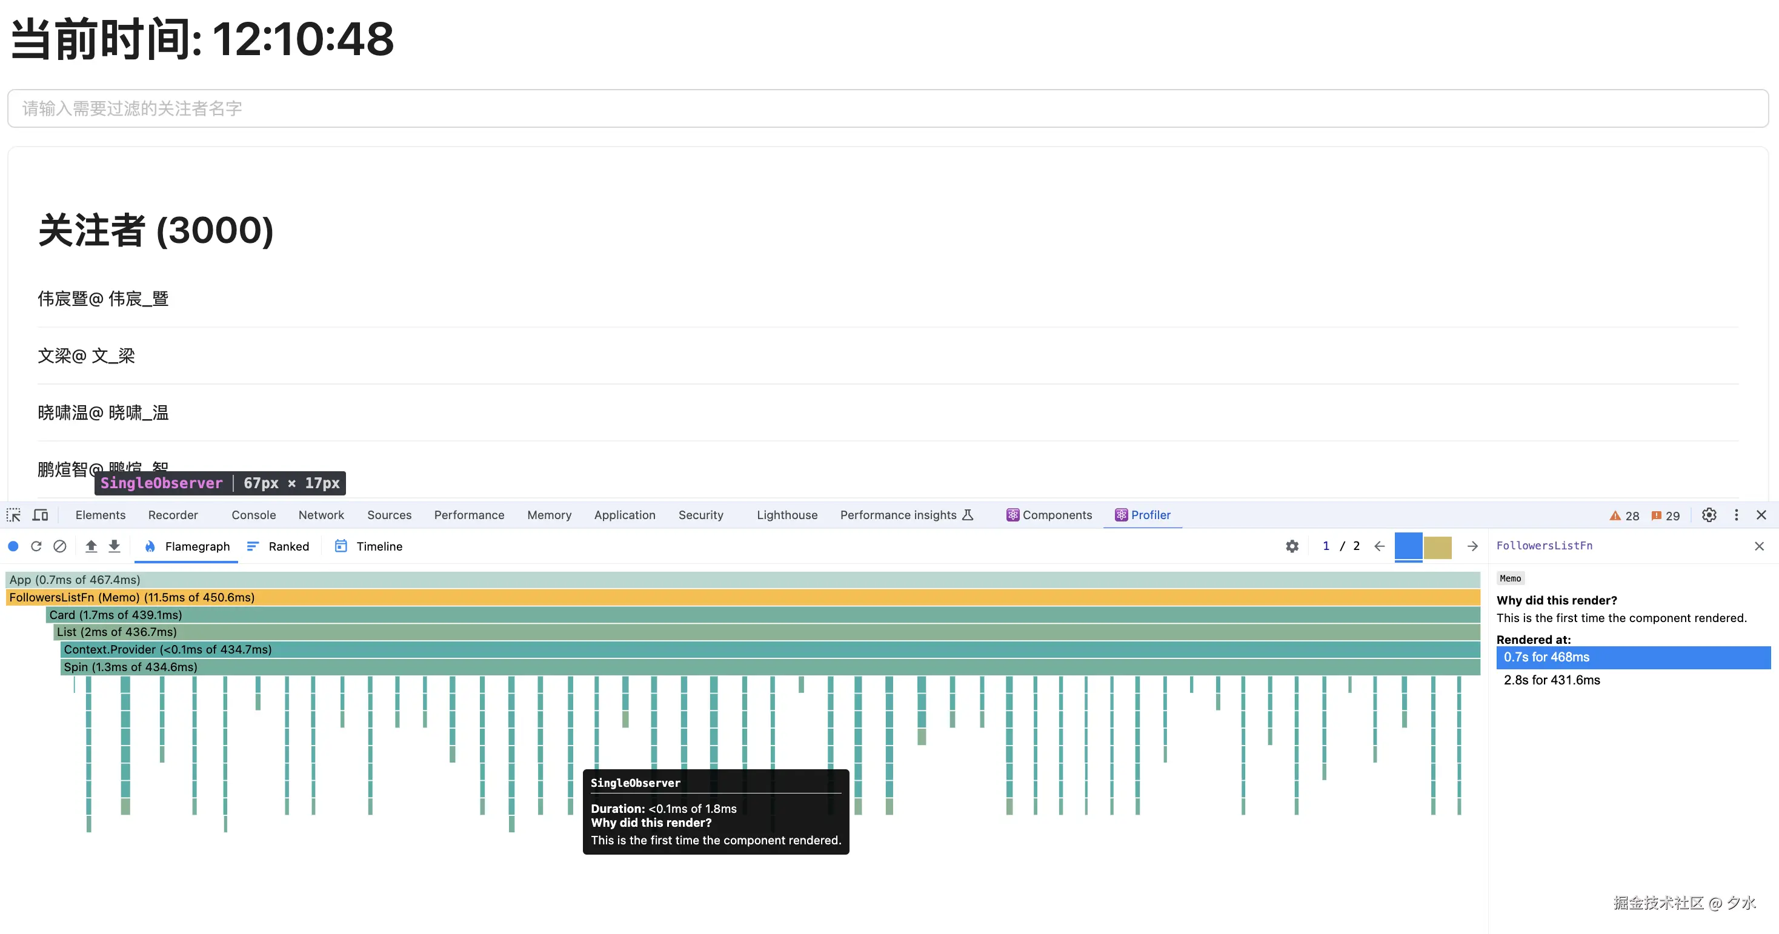Go to next commit arrow

click(x=1472, y=546)
